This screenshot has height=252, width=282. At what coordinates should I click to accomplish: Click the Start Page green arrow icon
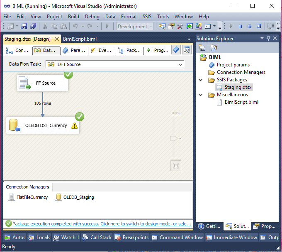(190, 26)
